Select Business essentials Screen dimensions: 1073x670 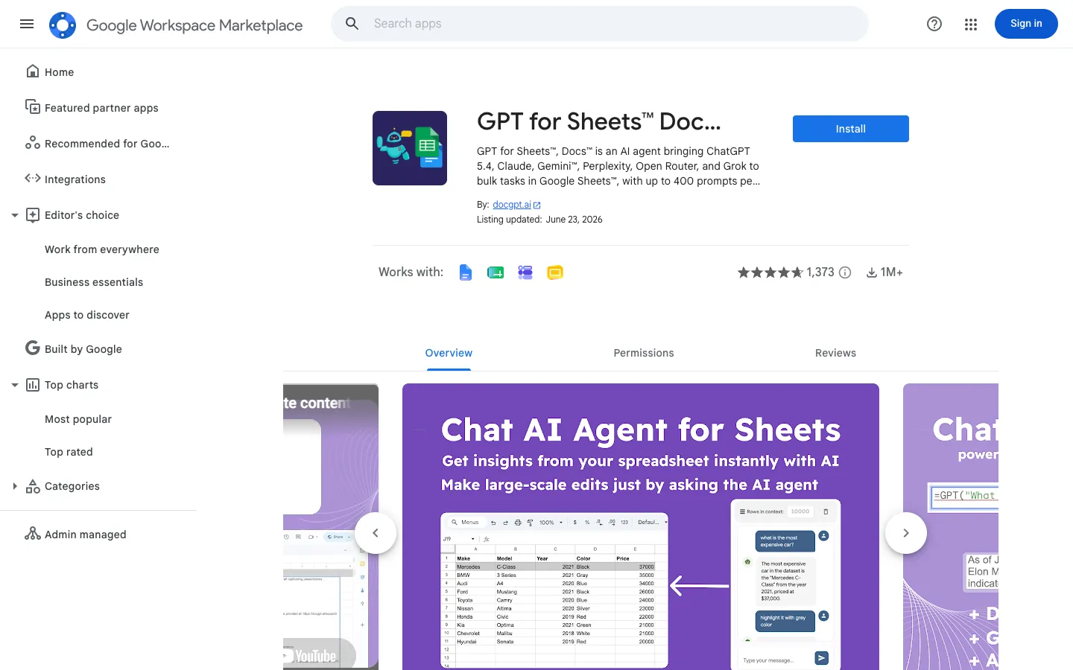click(x=94, y=282)
